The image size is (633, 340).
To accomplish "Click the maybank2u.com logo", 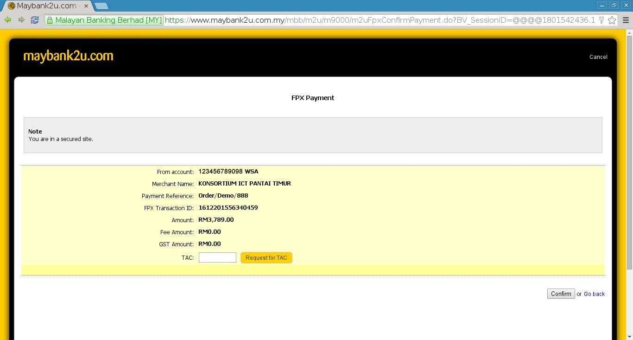I will click(x=68, y=56).
